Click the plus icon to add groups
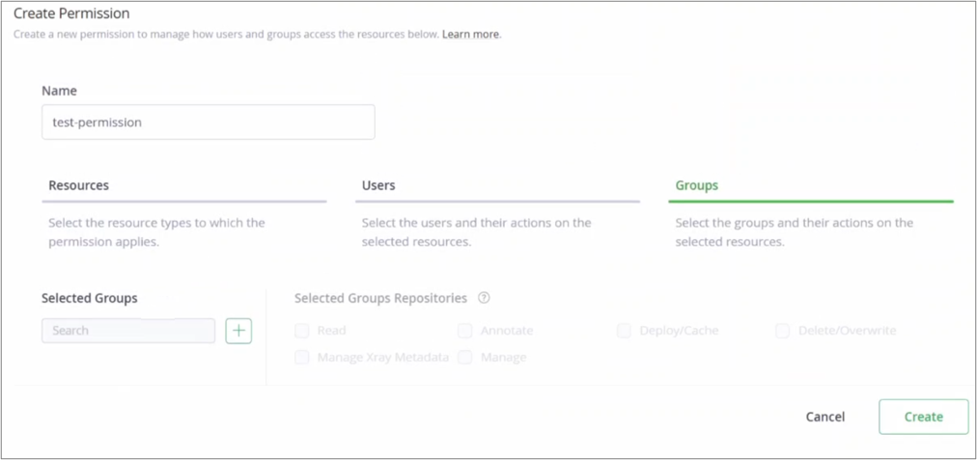The height and width of the screenshot is (460, 977). 238,331
